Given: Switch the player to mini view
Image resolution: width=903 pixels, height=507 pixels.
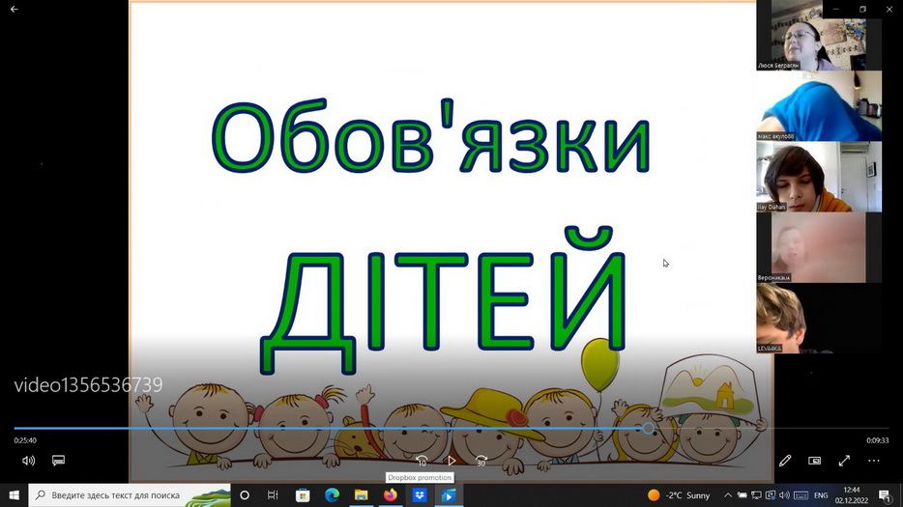Looking at the screenshot, I should (814, 461).
